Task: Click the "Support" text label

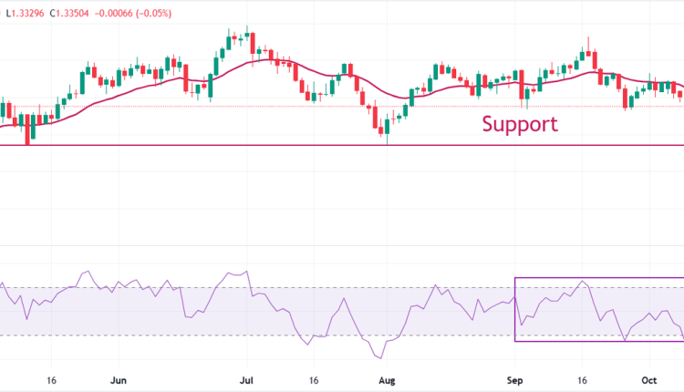Action: click(x=519, y=124)
